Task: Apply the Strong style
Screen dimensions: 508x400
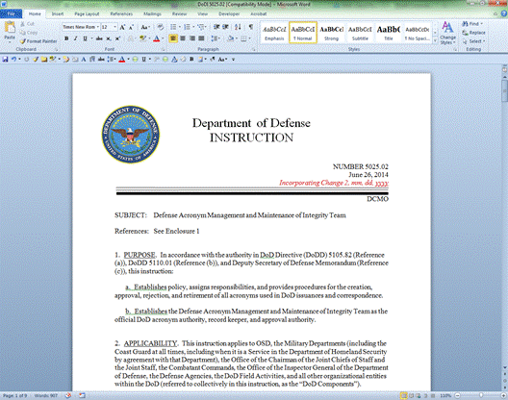Action: (x=331, y=33)
